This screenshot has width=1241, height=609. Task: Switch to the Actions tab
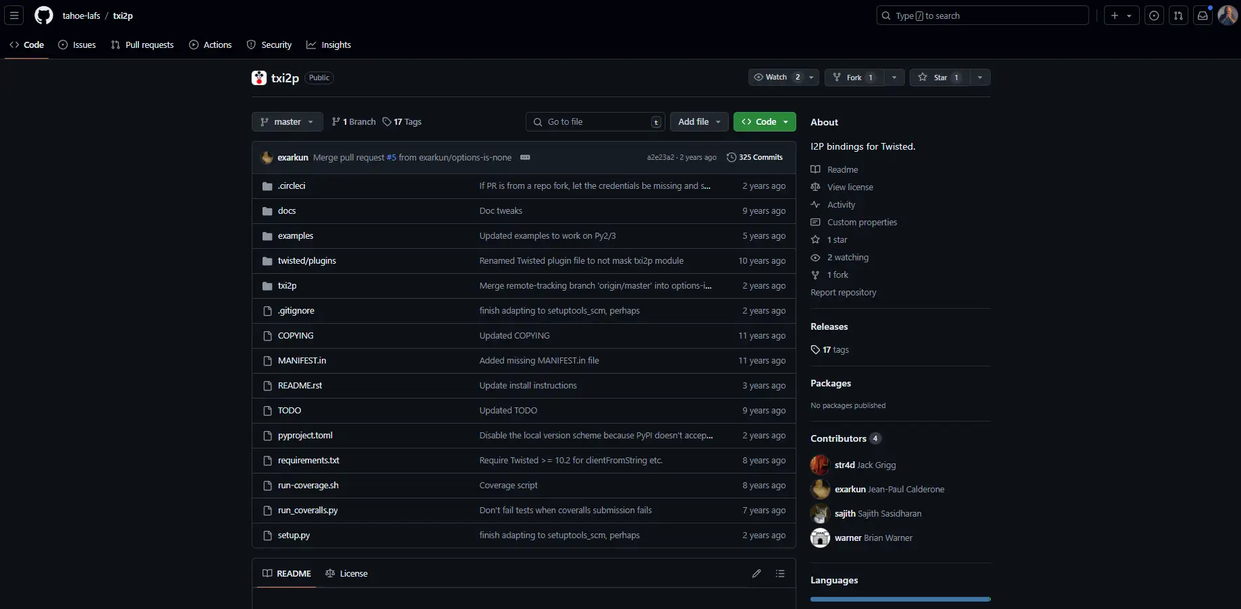211,45
